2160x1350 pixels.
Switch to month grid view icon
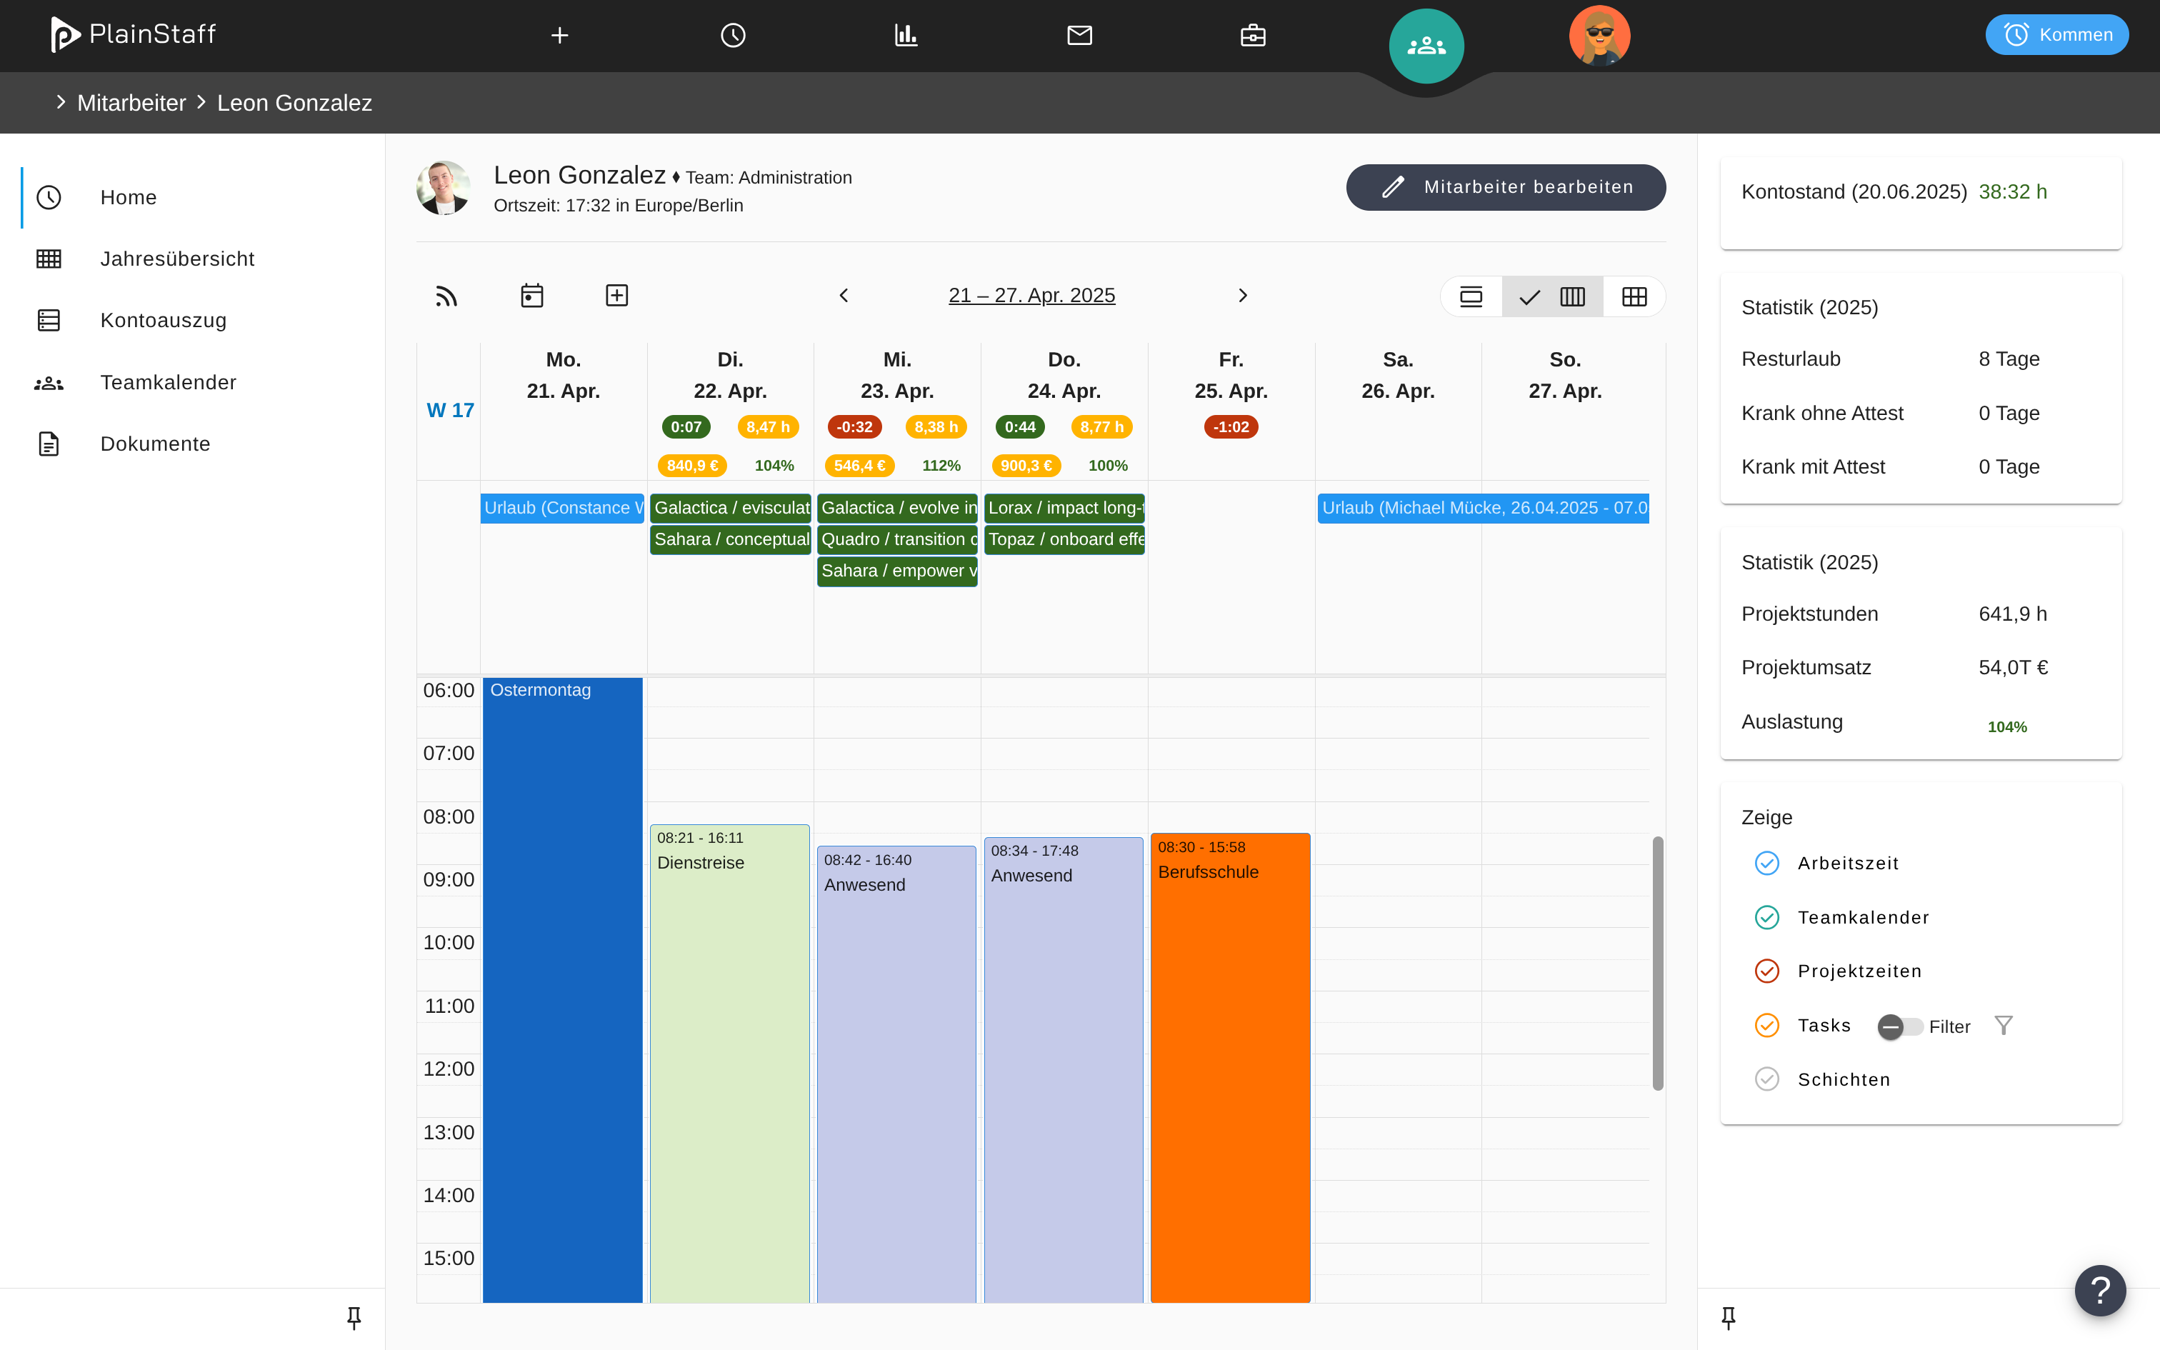pos(1634,296)
